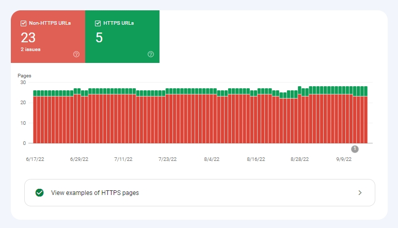398x228 pixels.
Task: Click the 0 value on the y-axis
Action: (24, 143)
